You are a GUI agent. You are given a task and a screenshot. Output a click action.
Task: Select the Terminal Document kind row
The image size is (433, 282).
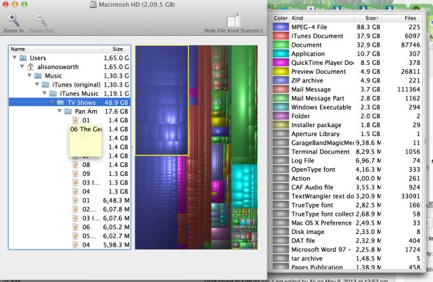pyautogui.click(x=347, y=151)
